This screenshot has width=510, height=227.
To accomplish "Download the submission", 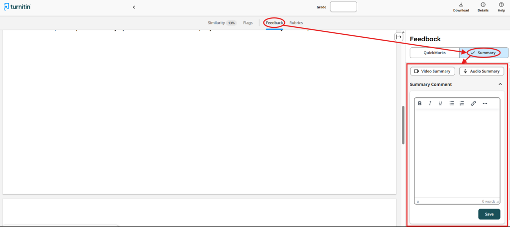I will (x=461, y=7).
